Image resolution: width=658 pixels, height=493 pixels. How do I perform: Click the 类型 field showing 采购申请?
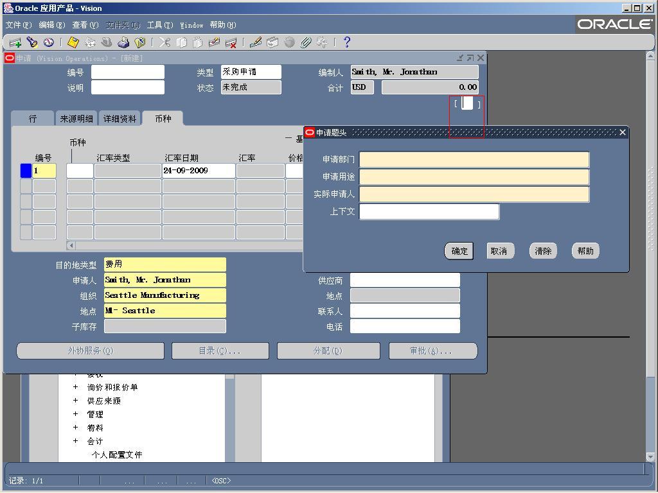[x=251, y=72]
